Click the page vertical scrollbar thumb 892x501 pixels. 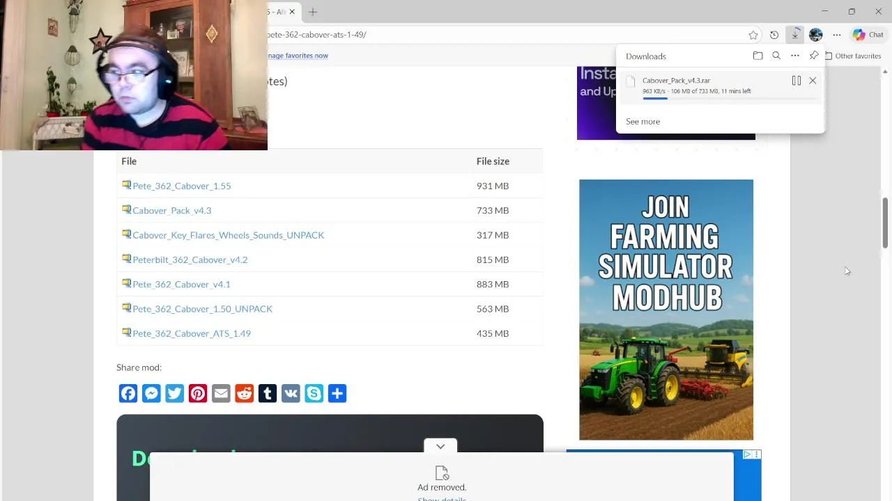tap(885, 223)
